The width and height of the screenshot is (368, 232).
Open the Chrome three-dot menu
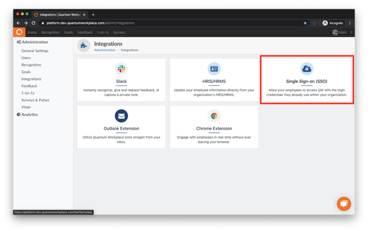click(350, 23)
